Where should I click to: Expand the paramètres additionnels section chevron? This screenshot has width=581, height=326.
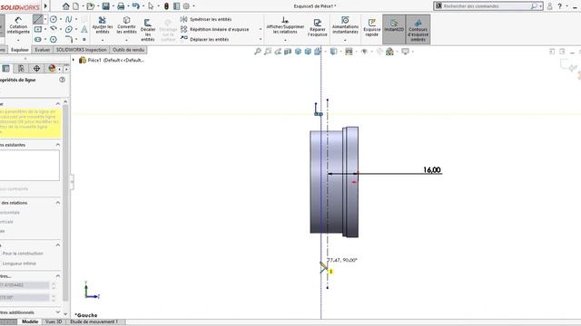(x=58, y=312)
